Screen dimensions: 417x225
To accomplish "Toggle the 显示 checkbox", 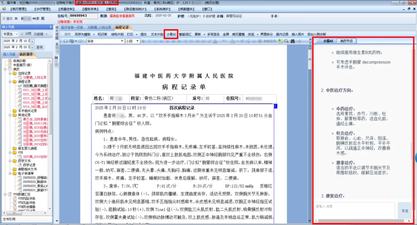I will click(4, 18).
